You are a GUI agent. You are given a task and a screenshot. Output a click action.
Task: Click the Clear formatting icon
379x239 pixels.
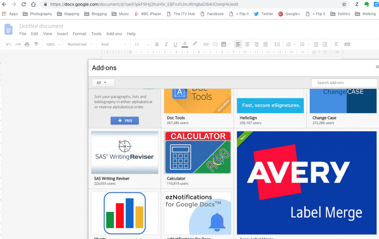[x=336, y=44]
